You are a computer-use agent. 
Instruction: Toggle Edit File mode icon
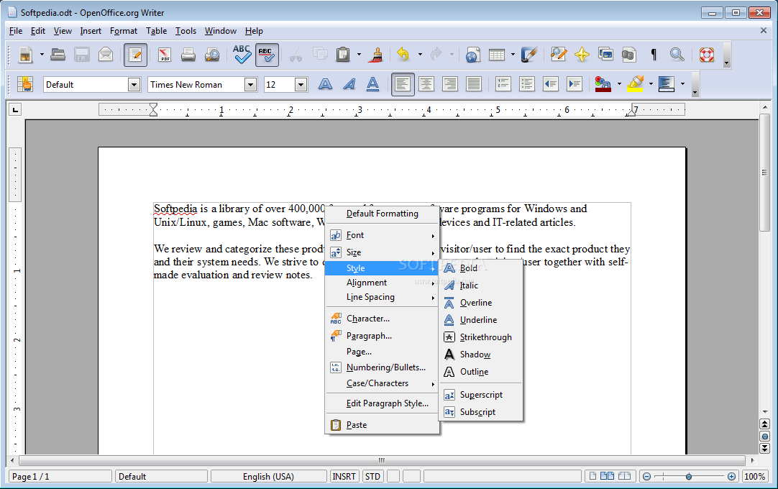[x=135, y=55]
